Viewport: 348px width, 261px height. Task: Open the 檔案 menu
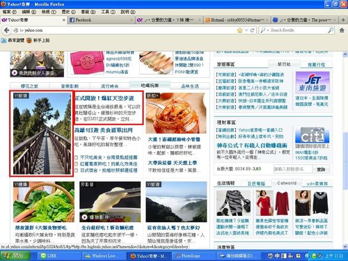pyautogui.click(x=10, y=12)
